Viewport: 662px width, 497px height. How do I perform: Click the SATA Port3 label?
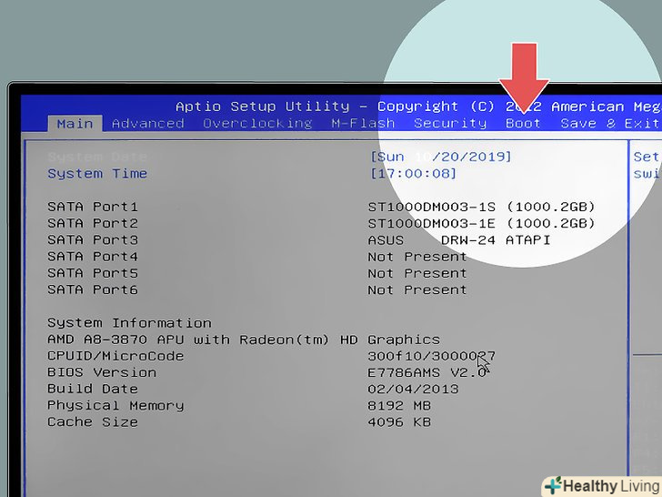pyautogui.click(x=93, y=239)
